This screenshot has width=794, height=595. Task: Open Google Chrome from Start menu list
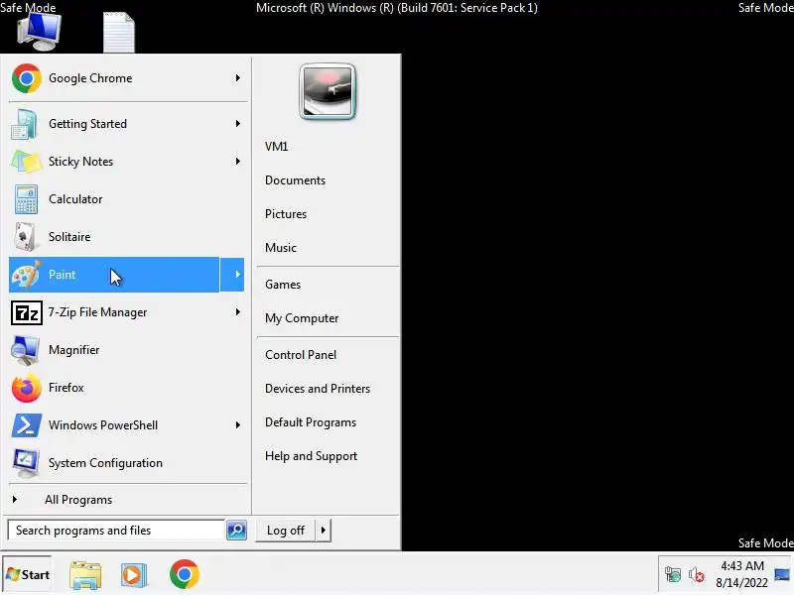coord(127,78)
